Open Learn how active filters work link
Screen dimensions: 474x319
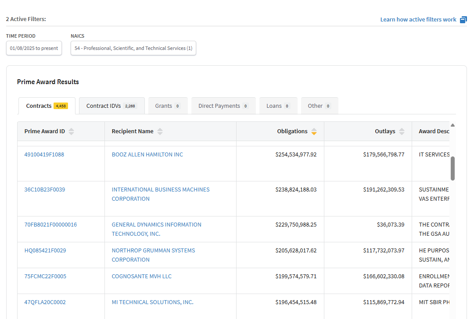pos(418,20)
